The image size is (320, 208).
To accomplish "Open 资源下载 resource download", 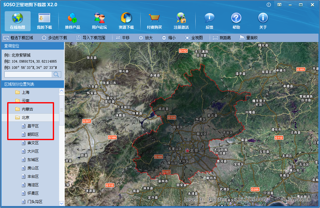I will tap(126, 21).
